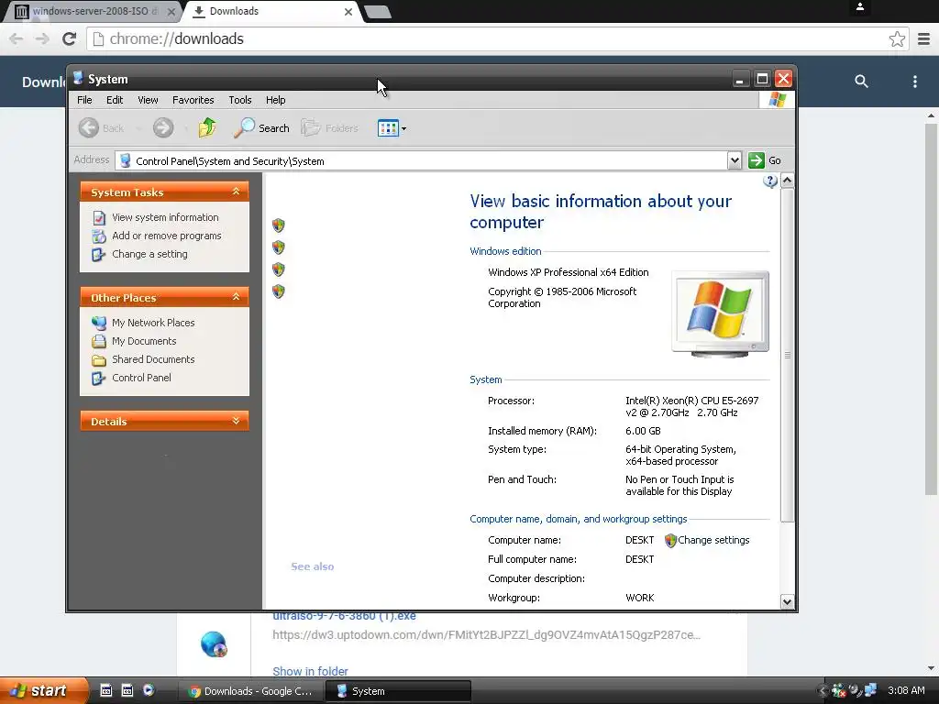Close the Downloads tab
This screenshot has height=704, width=939.
click(x=348, y=11)
